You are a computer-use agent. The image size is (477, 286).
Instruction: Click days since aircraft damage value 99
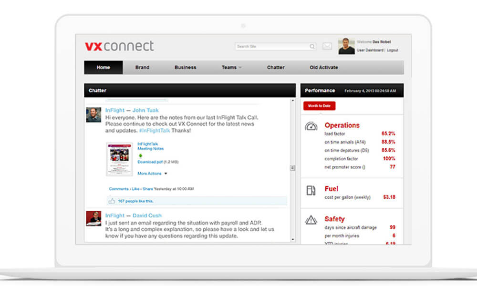[393, 227]
